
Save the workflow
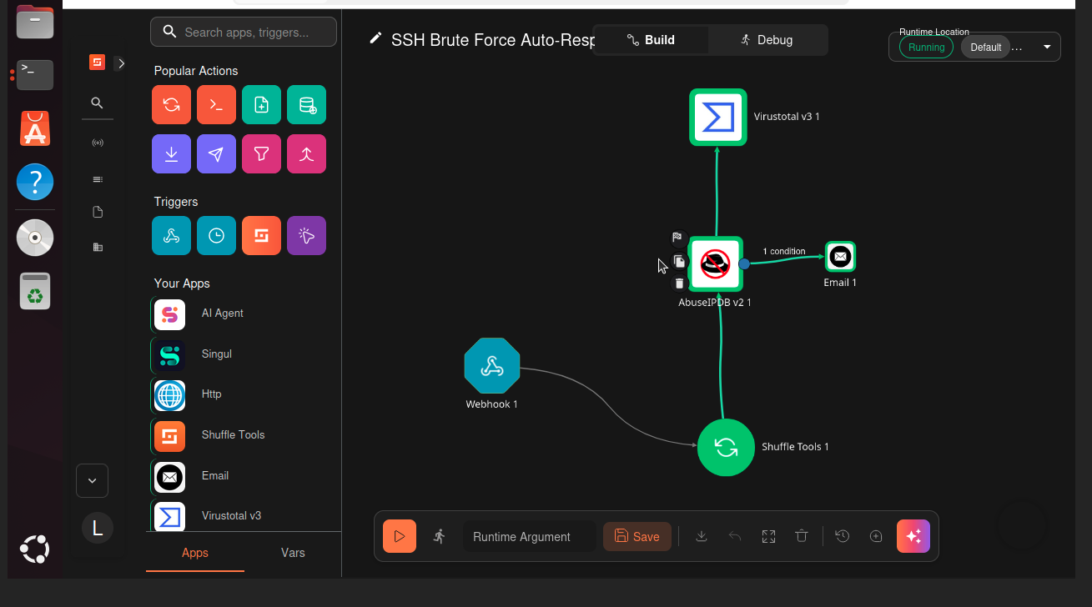[x=637, y=537]
